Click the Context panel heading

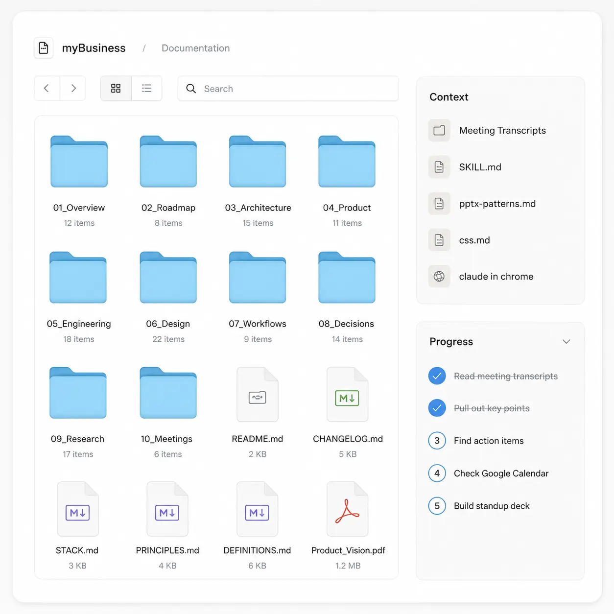click(449, 97)
